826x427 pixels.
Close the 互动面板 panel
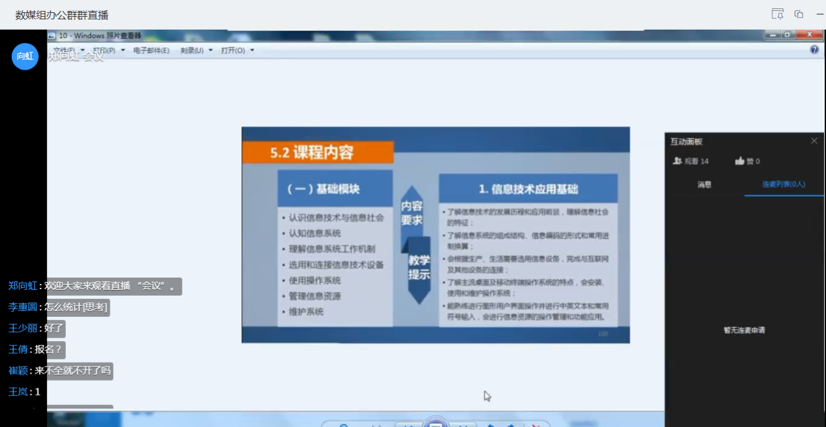814,141
